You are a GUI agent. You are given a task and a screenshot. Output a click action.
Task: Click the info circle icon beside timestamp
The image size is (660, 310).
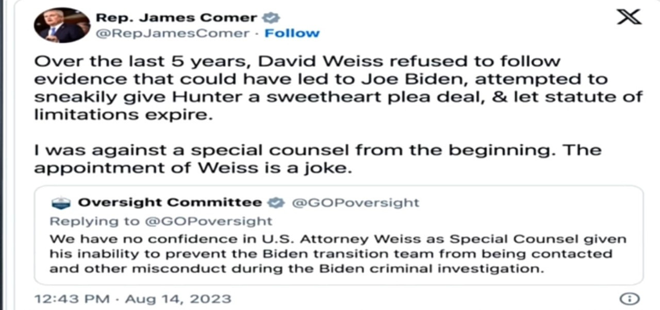630,299
